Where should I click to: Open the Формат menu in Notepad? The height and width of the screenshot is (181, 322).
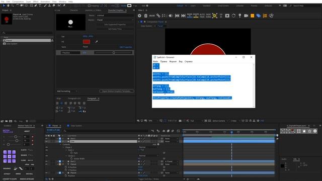[x=173, y=61]
